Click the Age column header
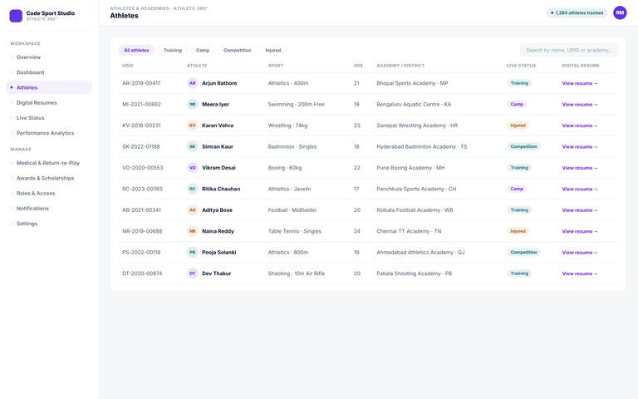The height and width of the screenshot is (399, 638). coord(358,66)
